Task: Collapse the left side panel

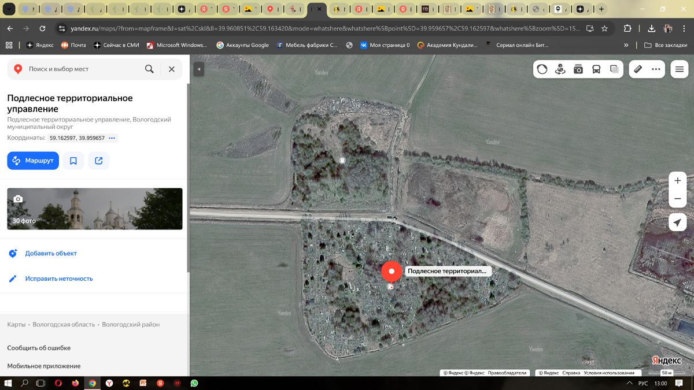Action: 198,69
